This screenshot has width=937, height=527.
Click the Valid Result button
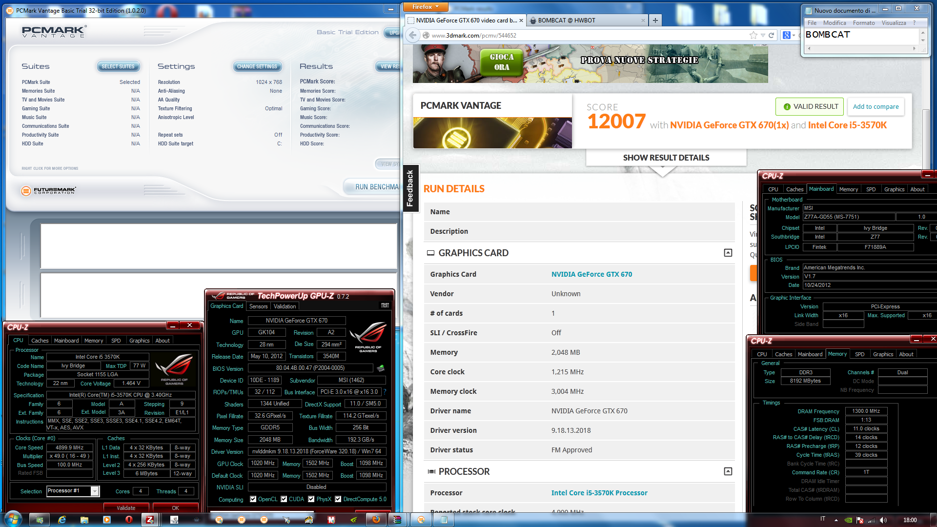[811, 106]
